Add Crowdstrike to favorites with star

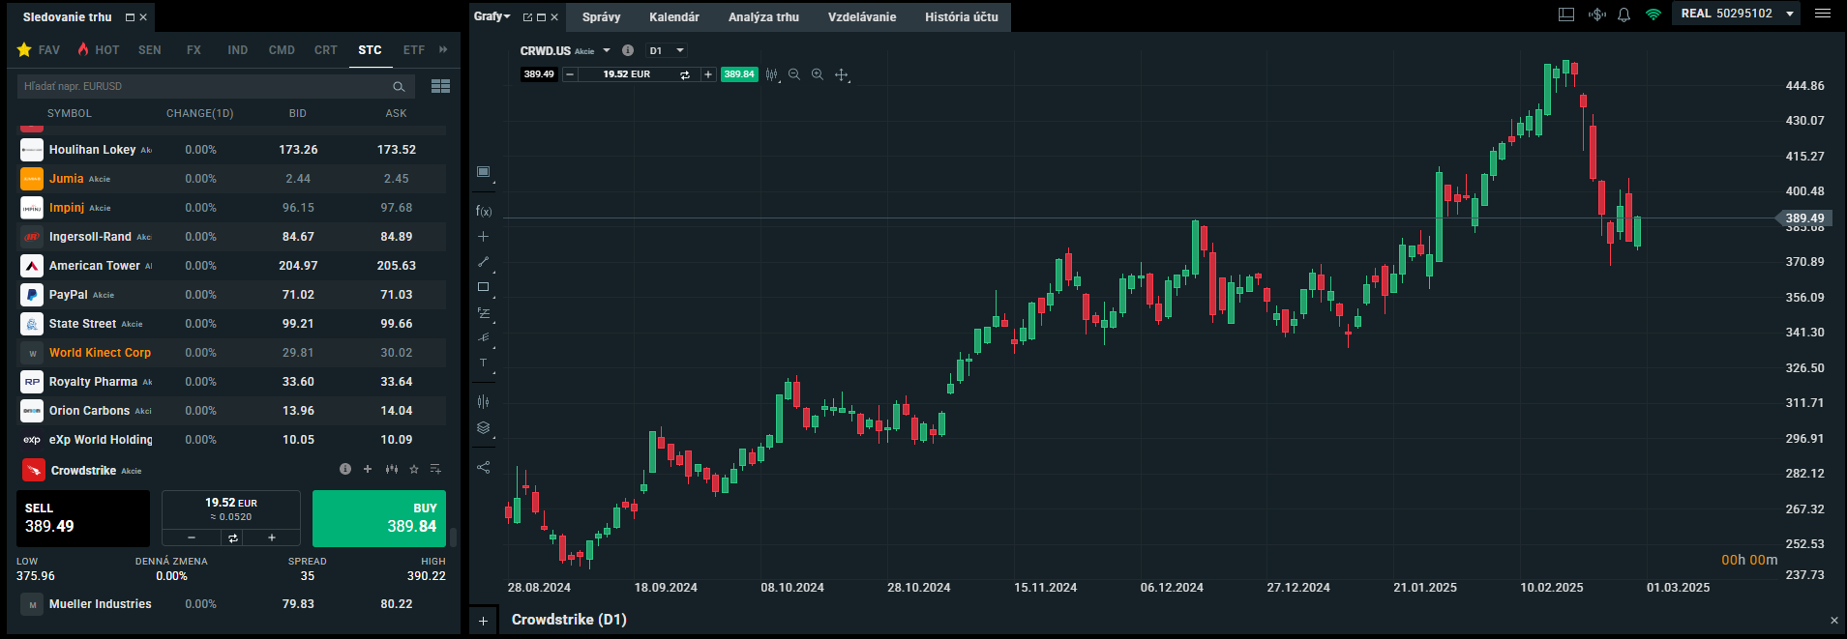tap(414, 470)
